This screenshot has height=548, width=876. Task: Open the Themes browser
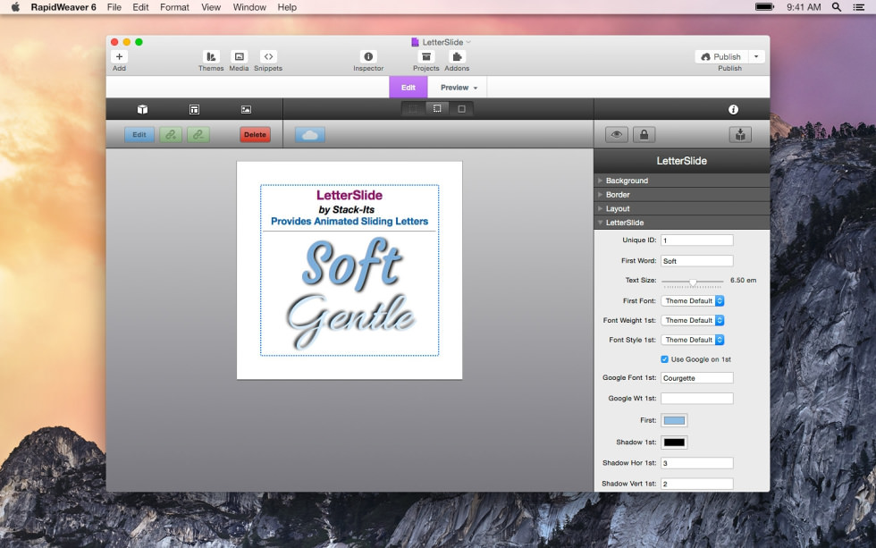click(x=211, y=56)
